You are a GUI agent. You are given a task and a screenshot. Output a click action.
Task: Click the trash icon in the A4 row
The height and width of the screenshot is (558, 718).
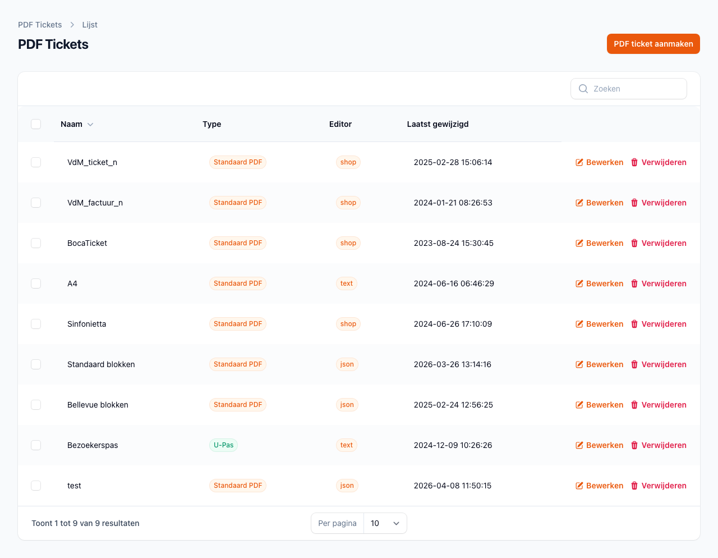click(634, 283)
